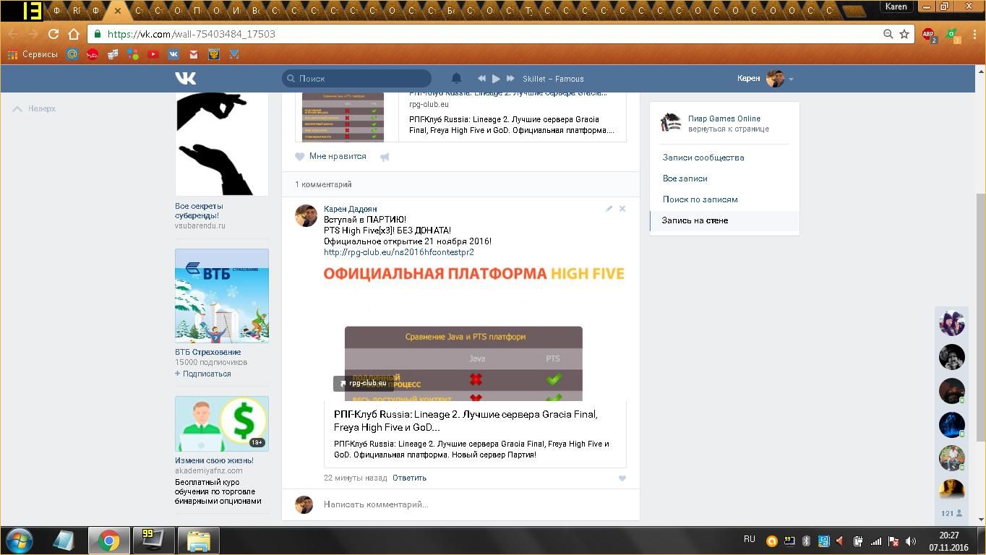
Task: Open the VK notifications bell
Action: (456, 78)
